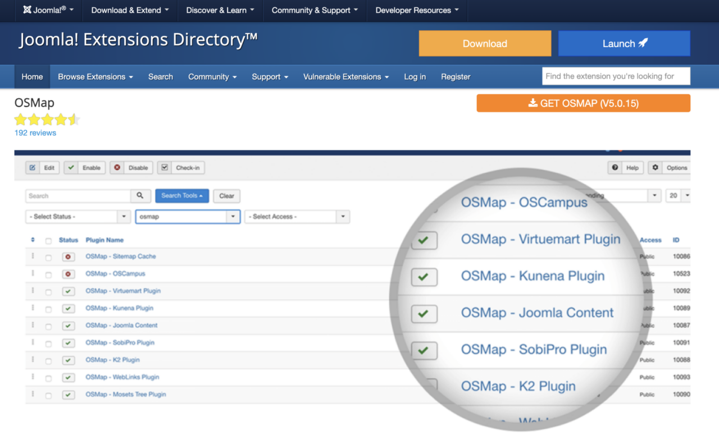
Task: Expand Browse Extensions dropdown
Action: coord(95,77)
